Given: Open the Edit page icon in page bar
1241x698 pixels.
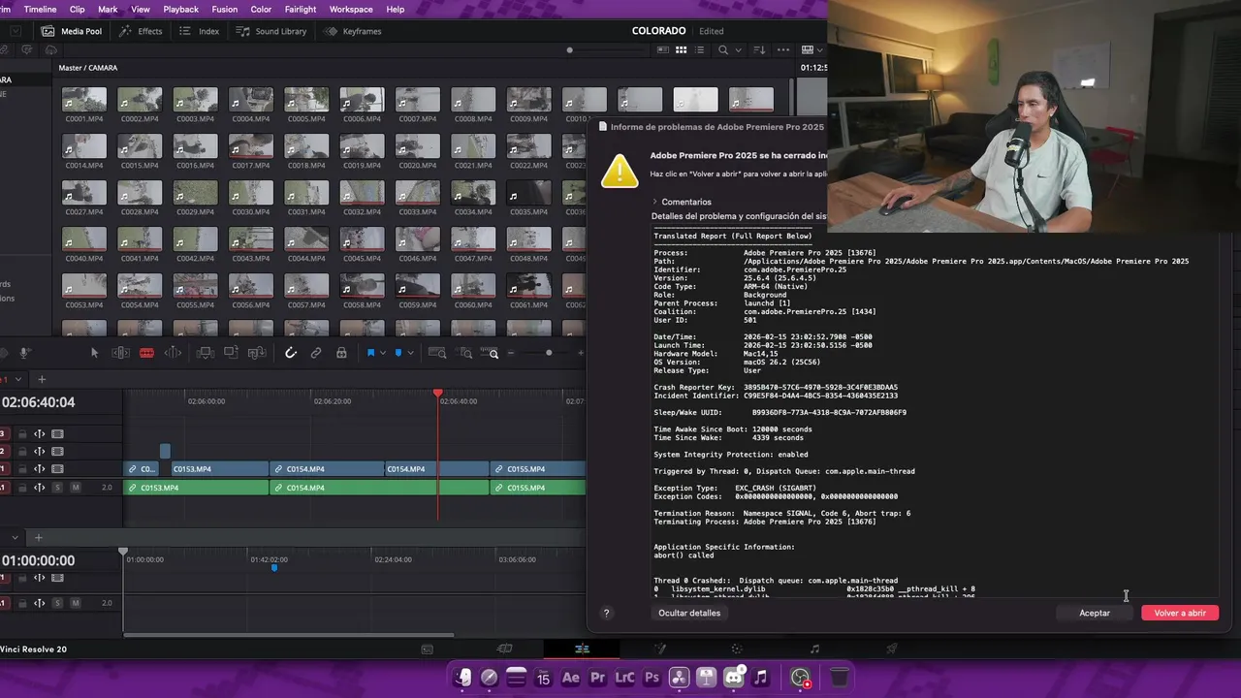Looking at the screenshot, I should [582, 649].
